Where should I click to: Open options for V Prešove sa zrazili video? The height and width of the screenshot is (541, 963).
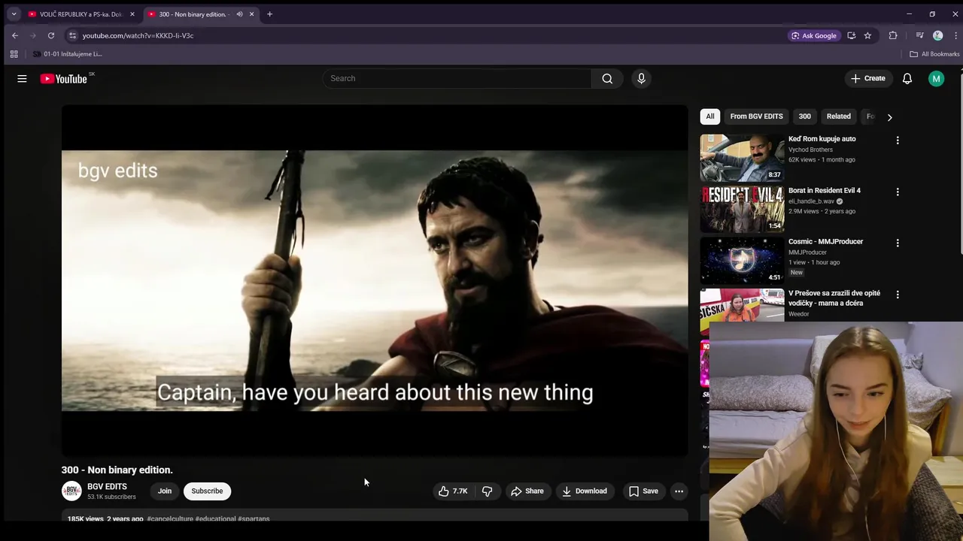point(897,295)
